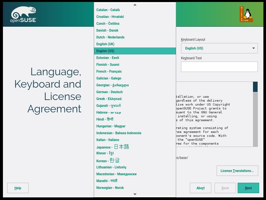Click the Abort button

point(200,188)
